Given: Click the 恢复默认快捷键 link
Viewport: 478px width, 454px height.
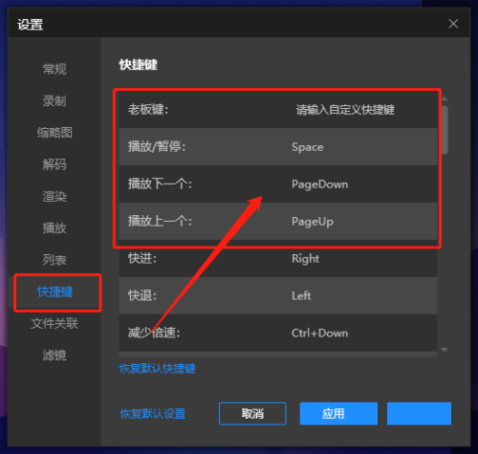Looking at the screenshot, I should coord(157,369).
